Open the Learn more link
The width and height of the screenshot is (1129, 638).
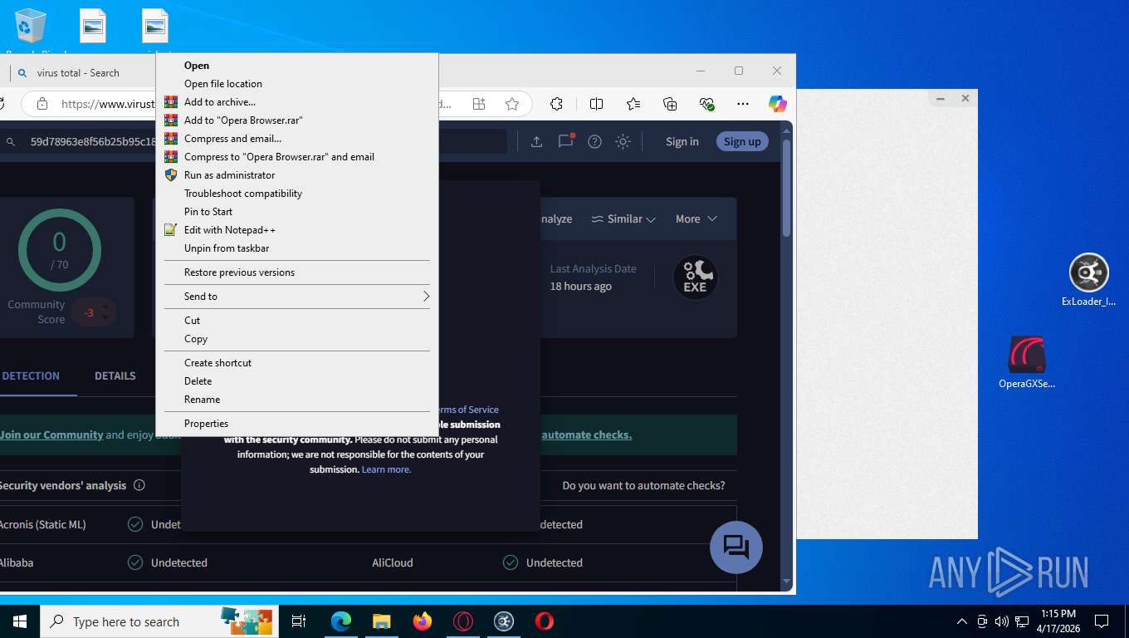[386, 469]
